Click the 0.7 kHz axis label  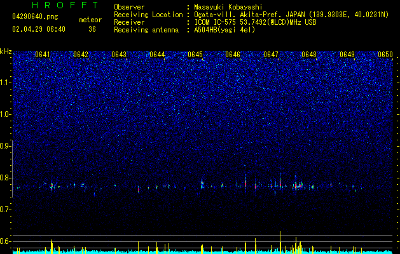coord(6,210)
